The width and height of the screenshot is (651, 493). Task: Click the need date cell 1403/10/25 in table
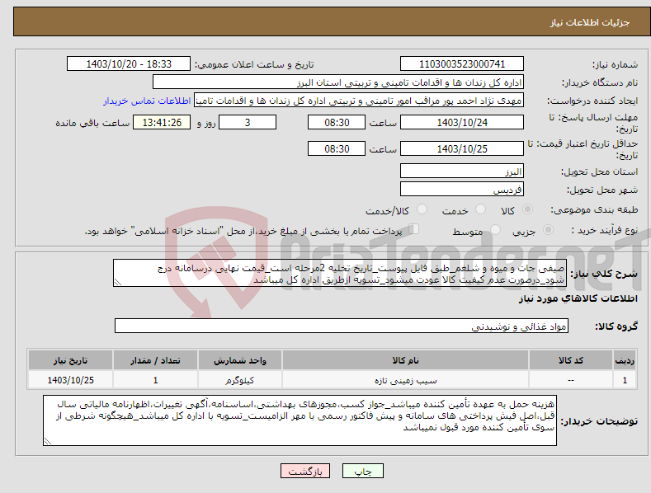(70, 380)
